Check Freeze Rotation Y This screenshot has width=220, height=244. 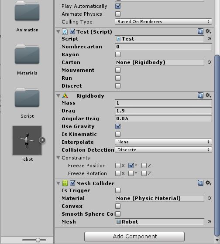click(x=131, y=173)
